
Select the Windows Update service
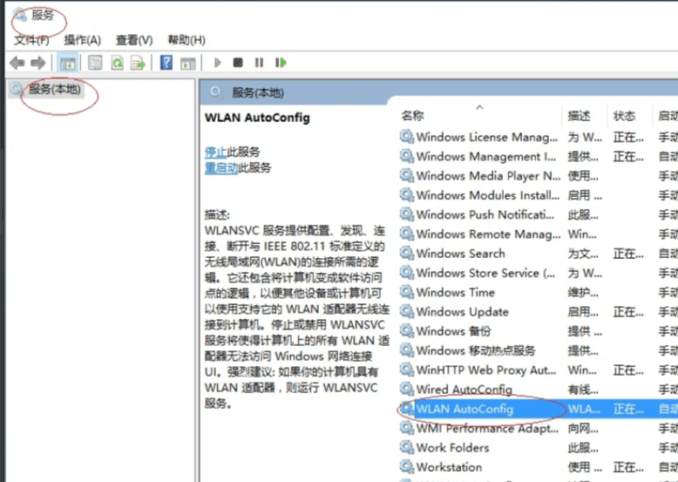coord(538,312)
